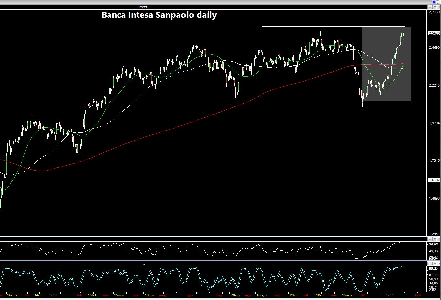Screen dimensions: 441x300
Task: Maximize the Prezzi chart panel
Action: 435,7
